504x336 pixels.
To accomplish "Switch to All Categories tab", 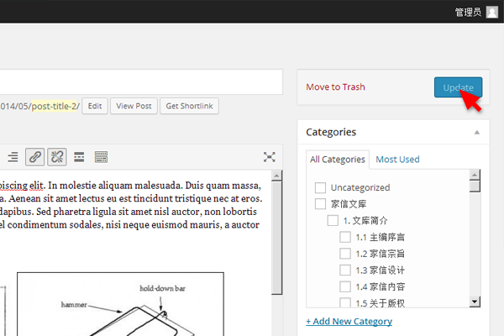I will pos(338,160).
